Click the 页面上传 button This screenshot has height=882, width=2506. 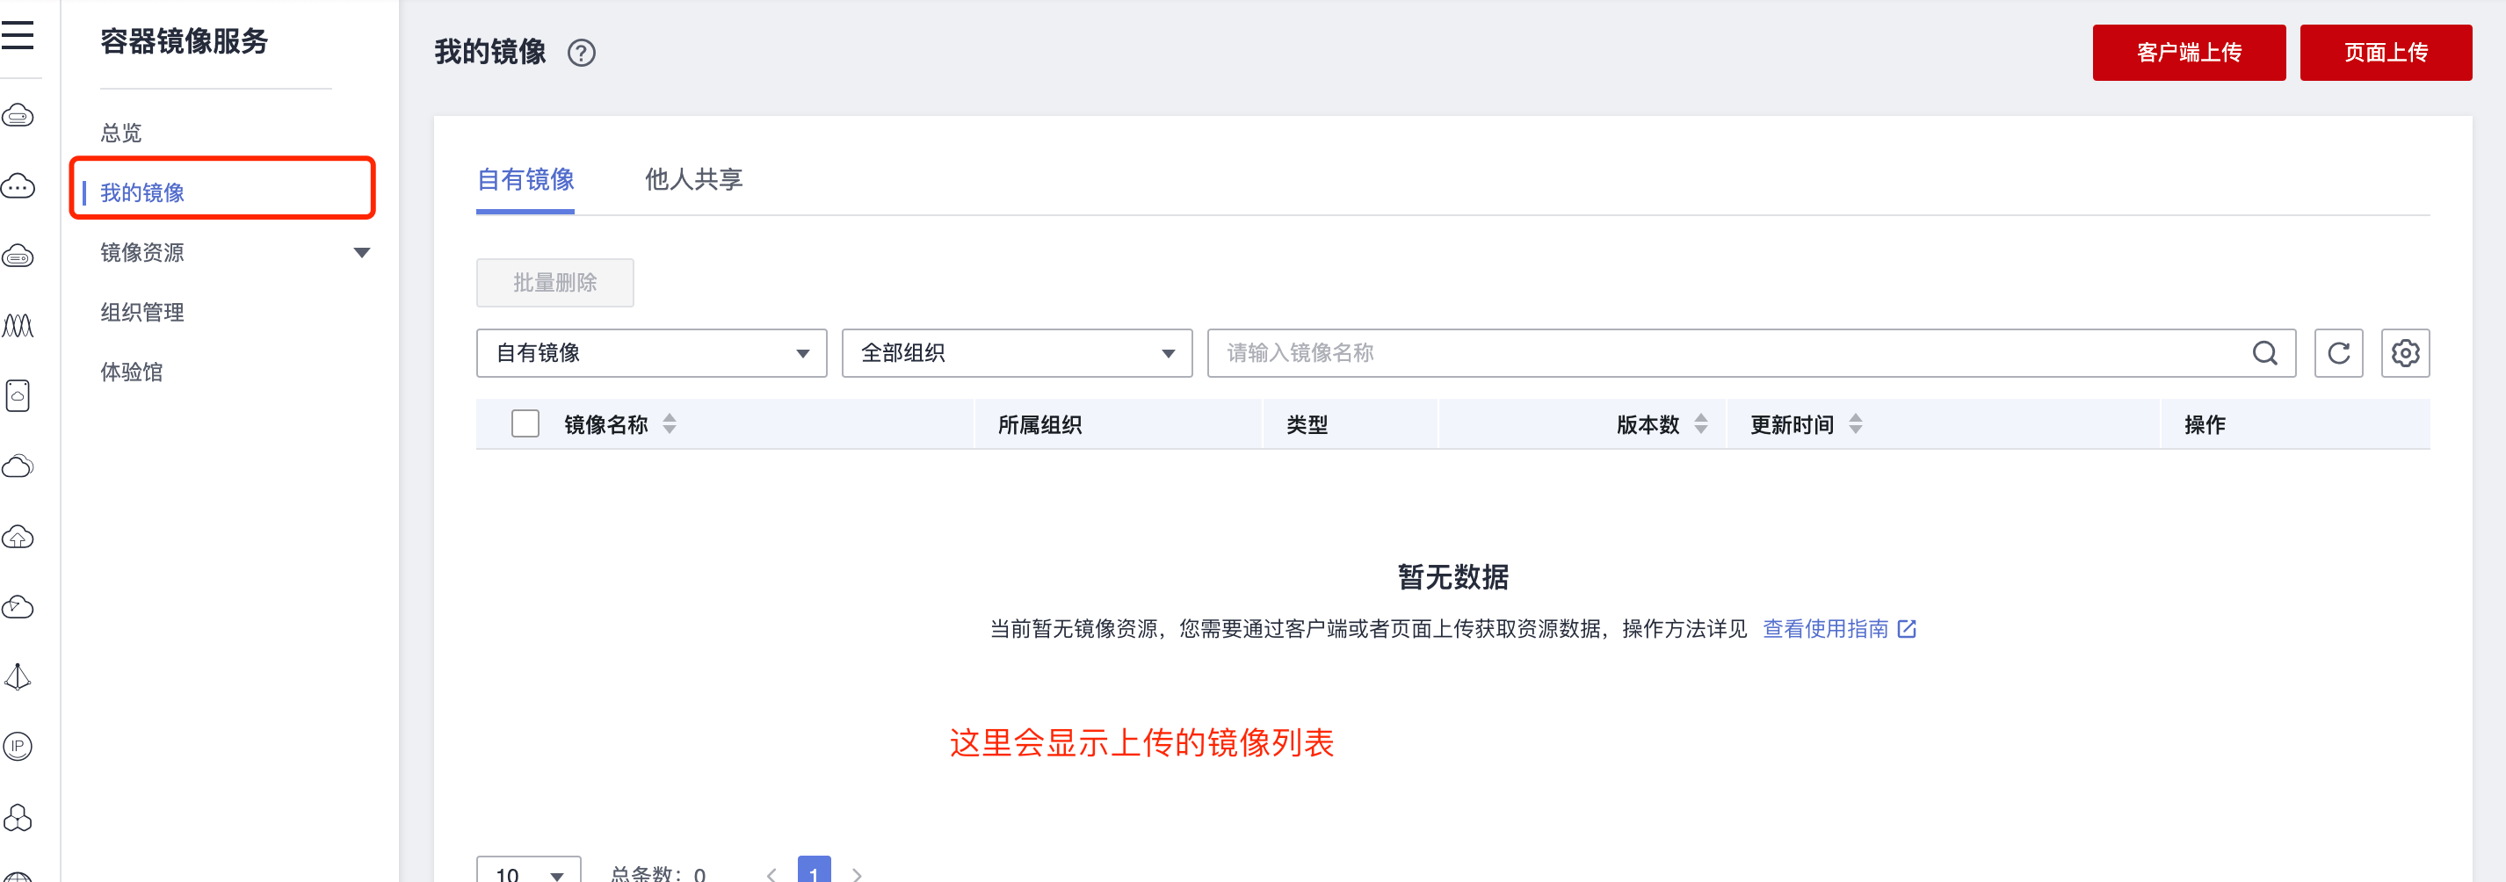(2385, 53)
